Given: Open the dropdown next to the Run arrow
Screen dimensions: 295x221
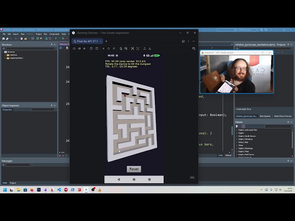Looking at the screenshot, I should pos(59,39).
